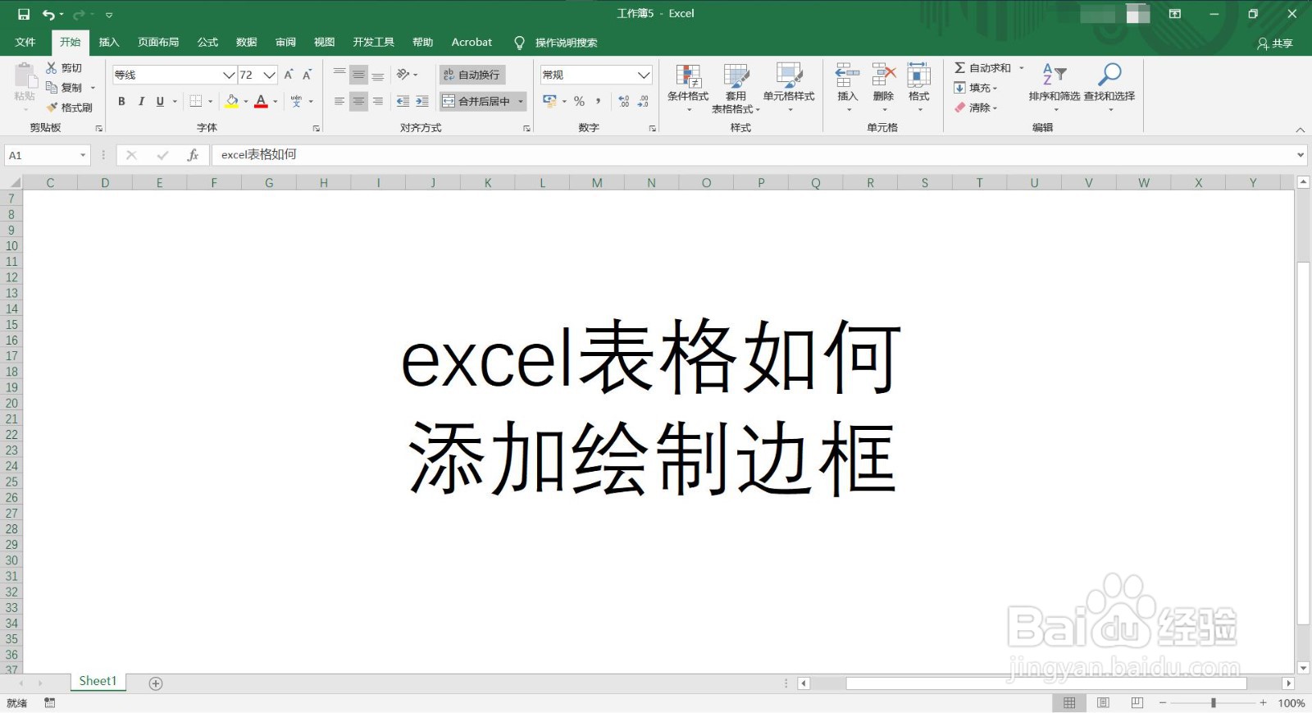The image size is (1312, 713).
Task: Cut the selection with the scissors icon
Action: (64, 68)
